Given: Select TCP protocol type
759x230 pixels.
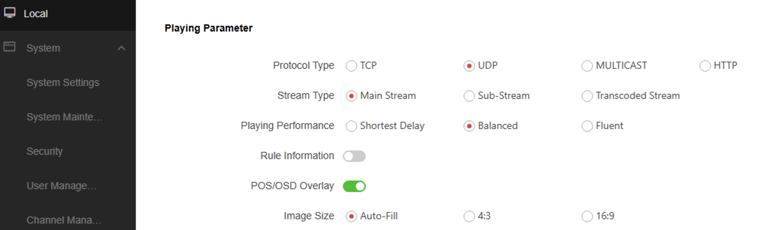Looking at the screenshot, I should click(x=351, y=66).
